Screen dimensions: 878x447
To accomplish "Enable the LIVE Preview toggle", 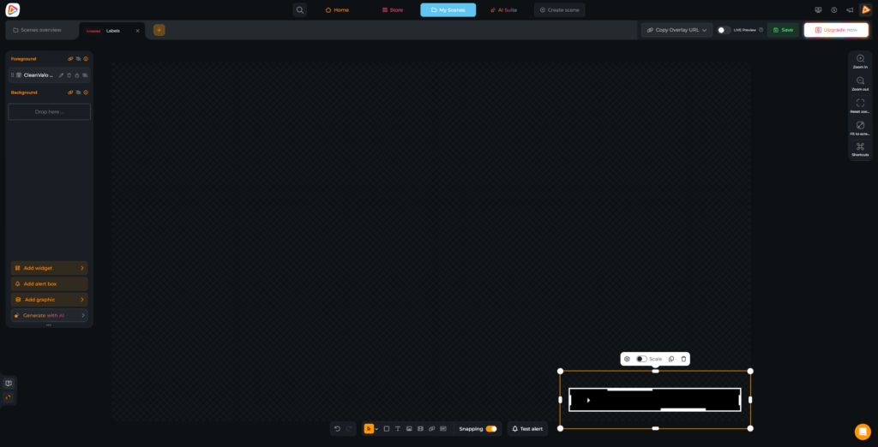I will (x=724, y=30).
